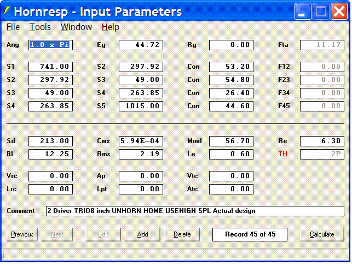This screenshot has width=352, height=266.
Task: Click the Vrc input field
Action: 50,176
